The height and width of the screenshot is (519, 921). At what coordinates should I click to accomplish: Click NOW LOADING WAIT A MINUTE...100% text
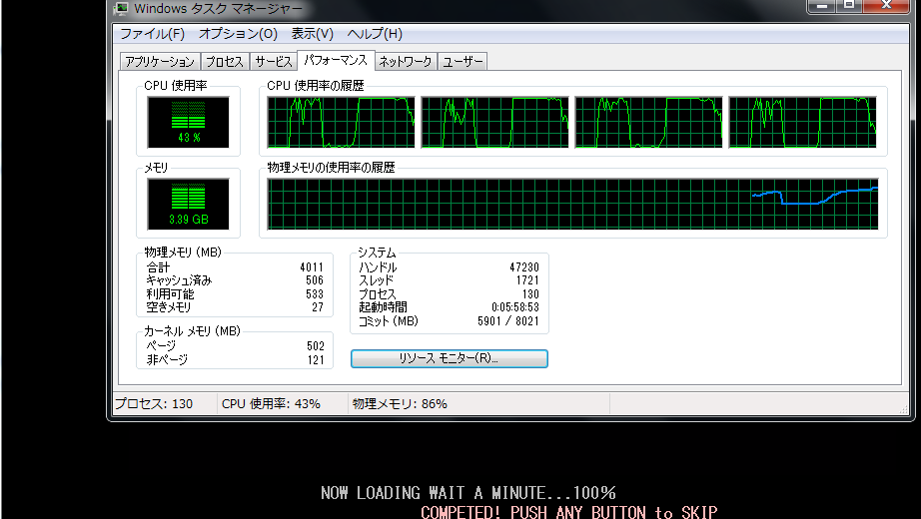[468, 493]
